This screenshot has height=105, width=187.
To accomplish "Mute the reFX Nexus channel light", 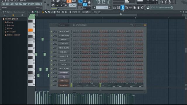I will click(51, 81).
